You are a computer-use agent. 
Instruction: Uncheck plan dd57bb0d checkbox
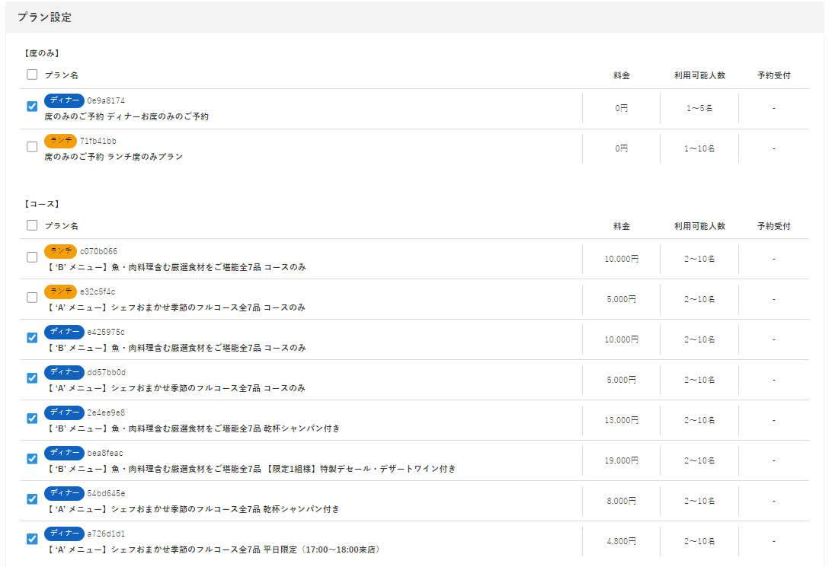point(32,378)
